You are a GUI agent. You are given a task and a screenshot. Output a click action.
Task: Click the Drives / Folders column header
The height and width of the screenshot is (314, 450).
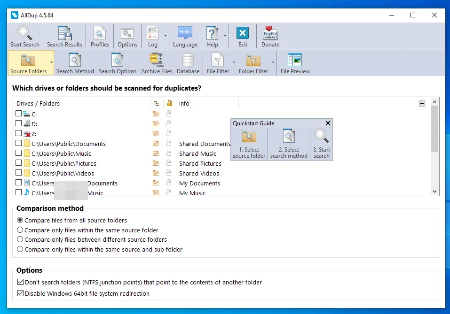pos(82,103)
